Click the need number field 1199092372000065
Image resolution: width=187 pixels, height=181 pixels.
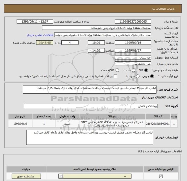tap(133, 22)
